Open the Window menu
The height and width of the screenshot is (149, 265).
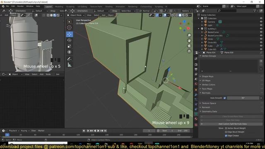[30, 6]
